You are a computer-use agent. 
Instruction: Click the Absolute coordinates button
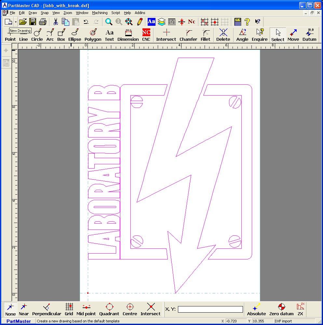[256, 309]
